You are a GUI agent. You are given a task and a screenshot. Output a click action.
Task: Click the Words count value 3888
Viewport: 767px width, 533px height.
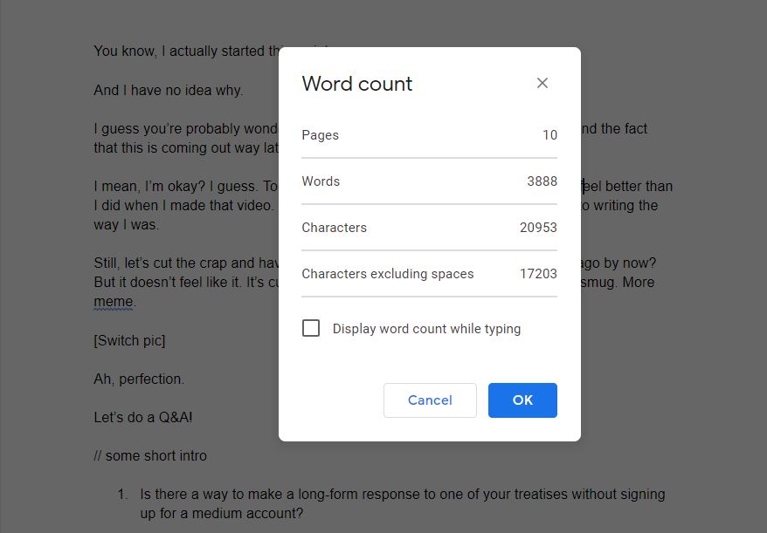coord(542,181)
